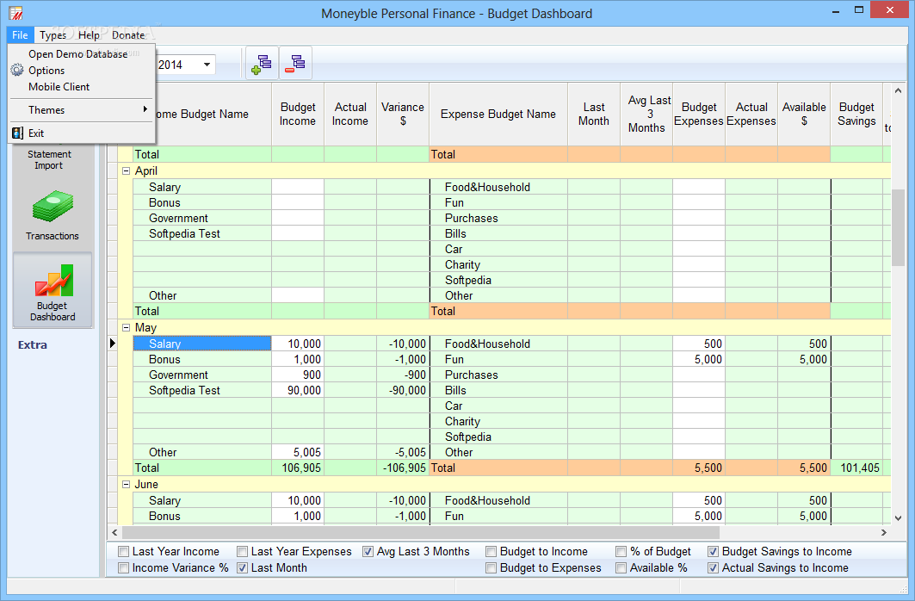Open the File menu
This screenshot has width=915, height=601.
pos(20,35)
